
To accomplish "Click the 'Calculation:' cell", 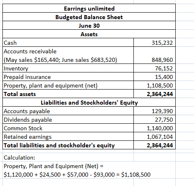I will pos(68,157).
